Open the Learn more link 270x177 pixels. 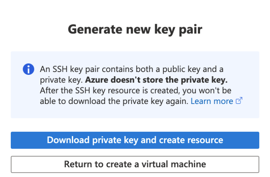pyautogui.click(x=212, y=101)
